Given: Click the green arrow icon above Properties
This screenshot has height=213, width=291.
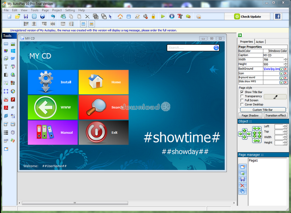Looking at the screenshot, I should (240, 35).
